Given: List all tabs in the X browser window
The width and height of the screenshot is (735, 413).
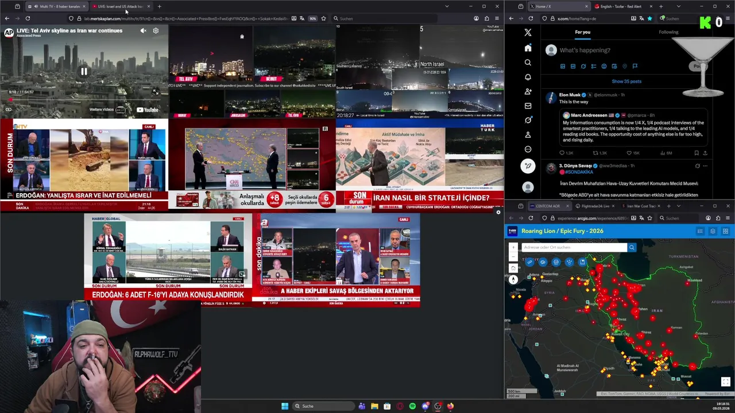Looking at the screenshot, I should pyautogui.click(x=678, y=6).
